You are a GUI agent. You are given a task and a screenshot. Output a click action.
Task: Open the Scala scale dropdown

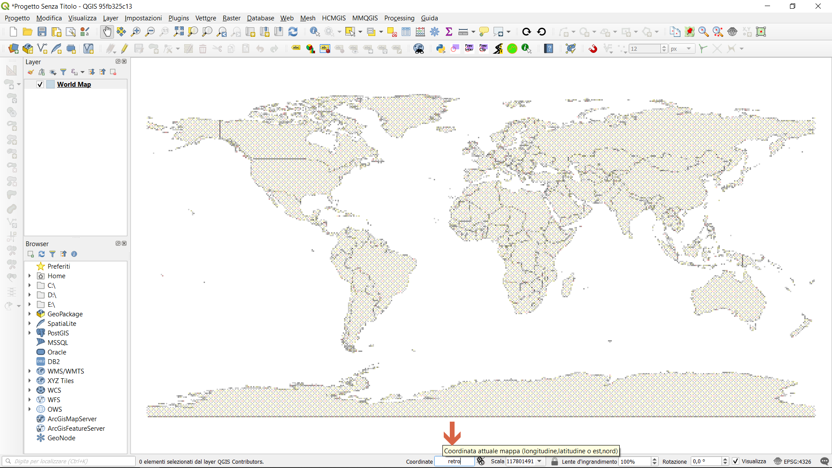[x=539, y=461]
